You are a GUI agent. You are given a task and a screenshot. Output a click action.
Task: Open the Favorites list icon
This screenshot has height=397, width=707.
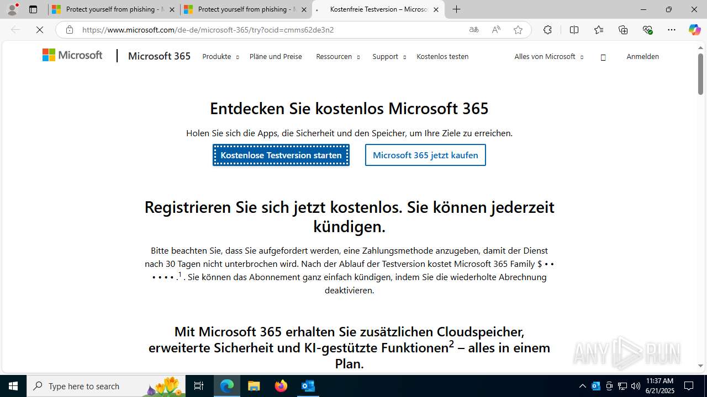point(599,30)
